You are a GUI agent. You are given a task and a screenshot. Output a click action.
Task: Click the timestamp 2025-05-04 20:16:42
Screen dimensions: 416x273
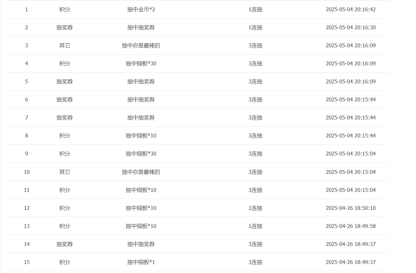350,10
